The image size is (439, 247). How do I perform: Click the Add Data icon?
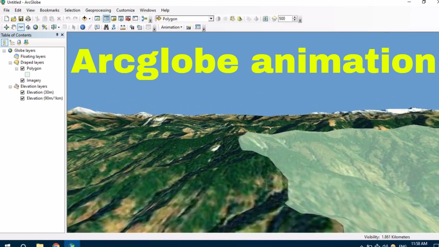84,19
